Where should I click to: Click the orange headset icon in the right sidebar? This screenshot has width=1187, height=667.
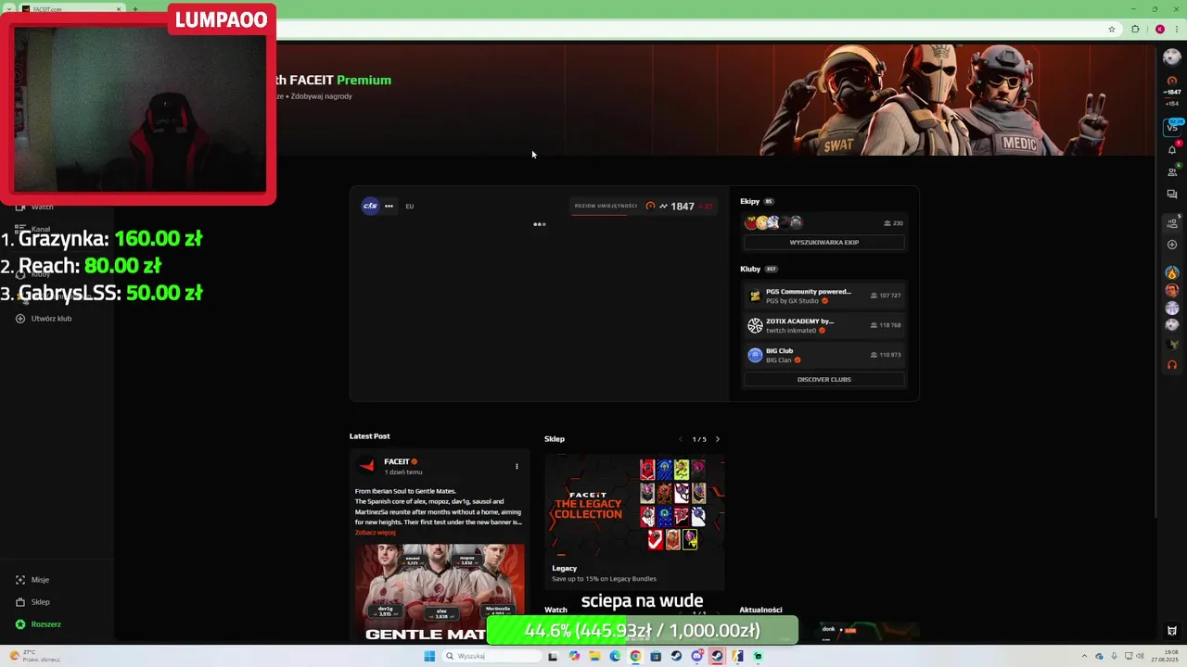[x=1172, y=365]
